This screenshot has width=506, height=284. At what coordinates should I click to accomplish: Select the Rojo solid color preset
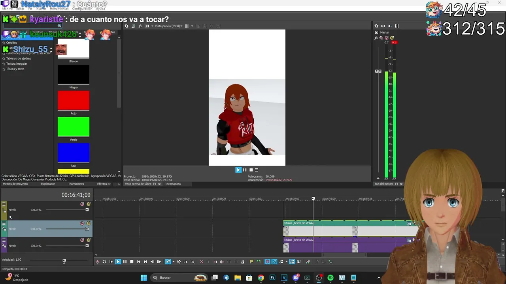[x=74, y=101]
